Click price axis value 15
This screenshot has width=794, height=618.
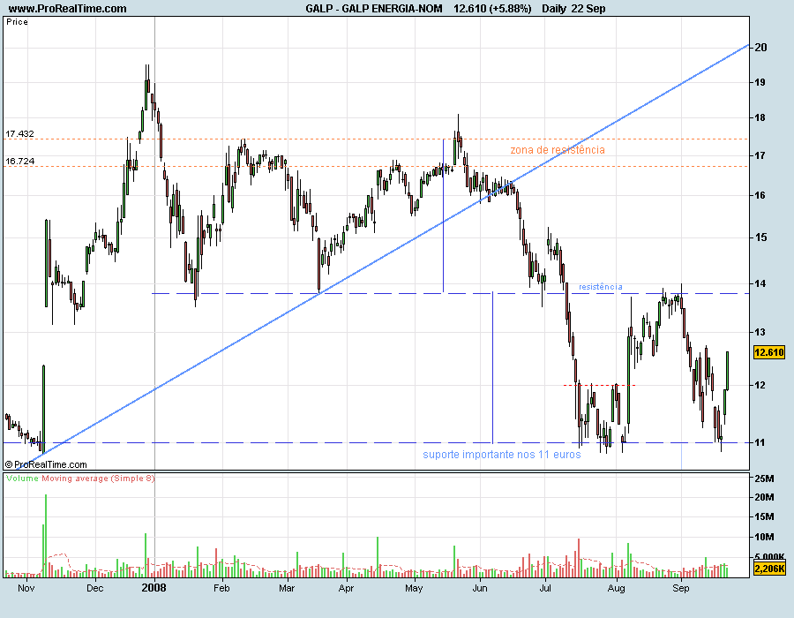tap(760, 237)
